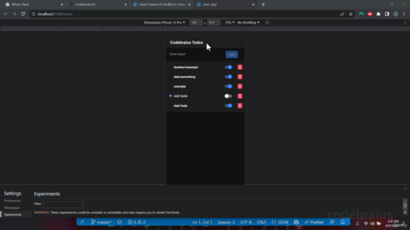Open device toolbar more options menu

coord(405,23)
